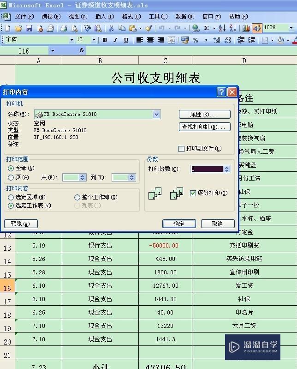Viewport: 297px width, 369px height.
Task: Toggle the 逐份打印 checkbox
Action: tap(193, 193)
